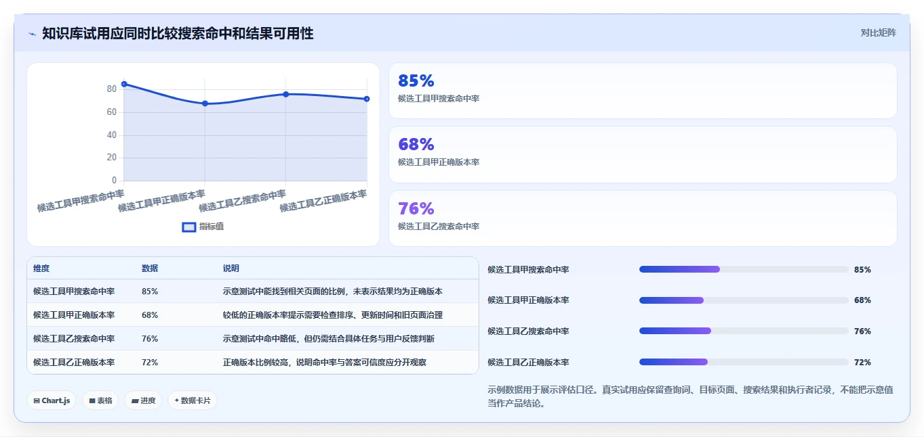Click table cell 候选工具乙搜索命中率
This screenshot has height=437, width=924.
pyautogui.click(x=74, y=339)
